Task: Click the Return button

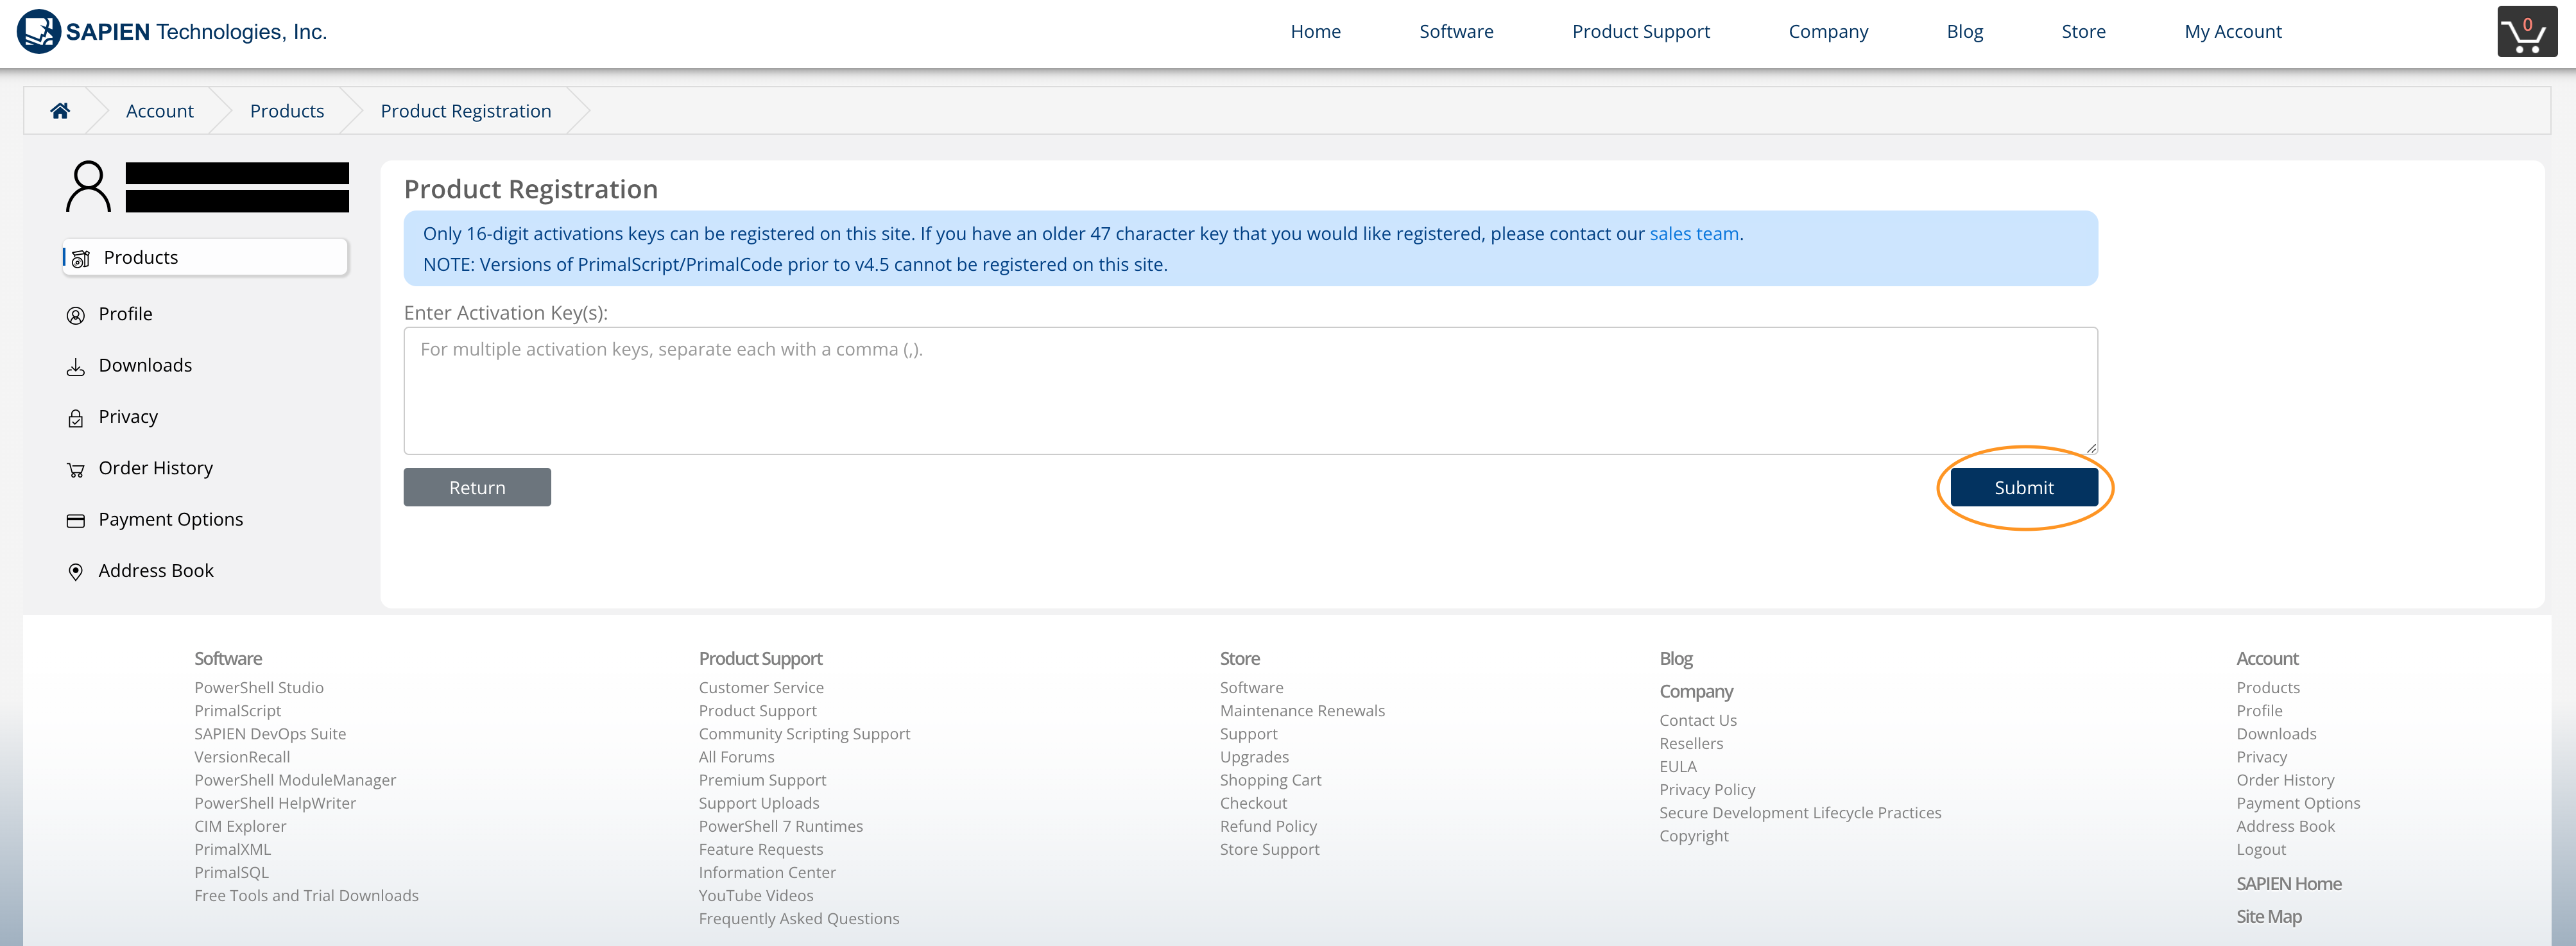Action: coord(477,487)
